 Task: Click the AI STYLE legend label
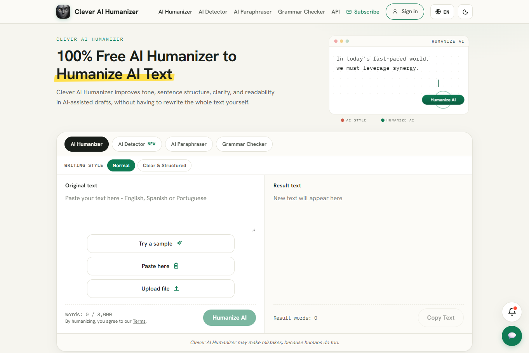353,120
